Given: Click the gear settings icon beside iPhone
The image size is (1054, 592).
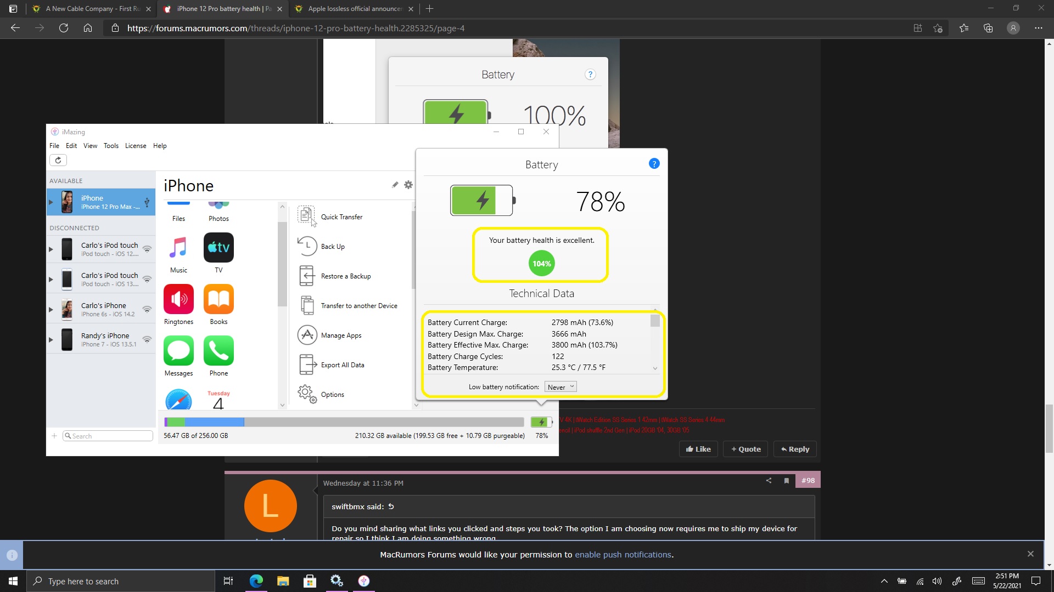Looking at the screenshot, I should pyautogui.click(x=408, y=185).
